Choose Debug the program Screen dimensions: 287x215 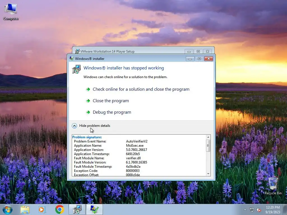(112, 112)
